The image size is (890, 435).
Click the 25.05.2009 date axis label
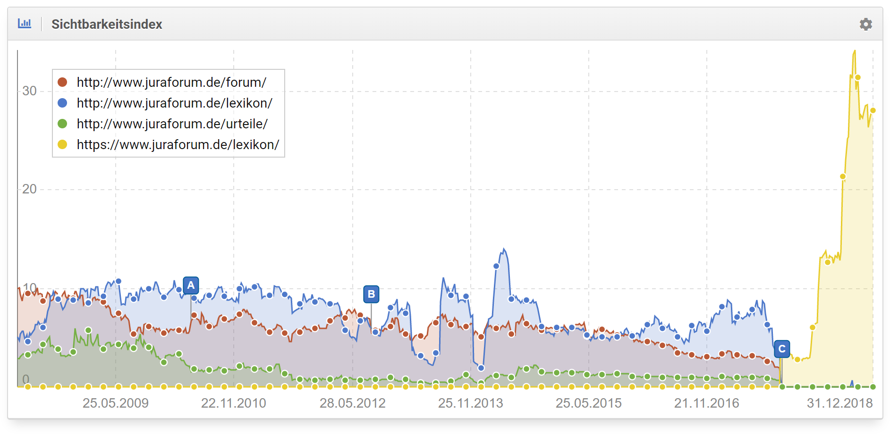pos(116,403)
